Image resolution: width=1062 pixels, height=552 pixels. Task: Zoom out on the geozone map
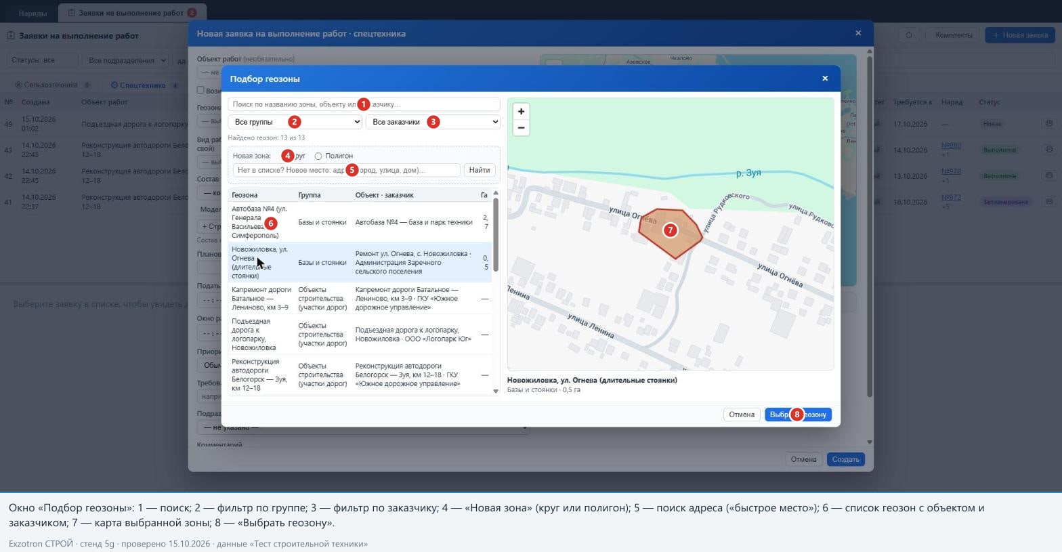(x=521, y=128)
